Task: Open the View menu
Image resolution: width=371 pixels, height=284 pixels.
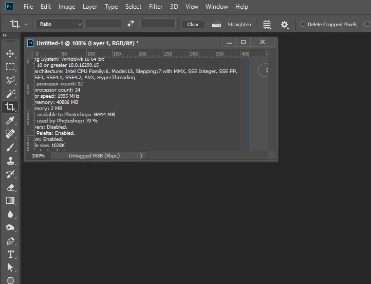Action: click(192, 7)
